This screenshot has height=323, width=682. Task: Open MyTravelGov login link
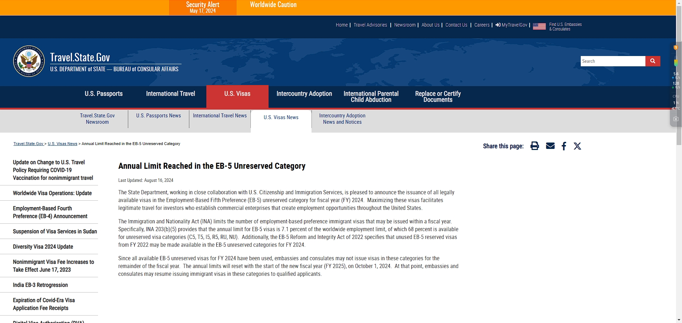tap(511, 25)
